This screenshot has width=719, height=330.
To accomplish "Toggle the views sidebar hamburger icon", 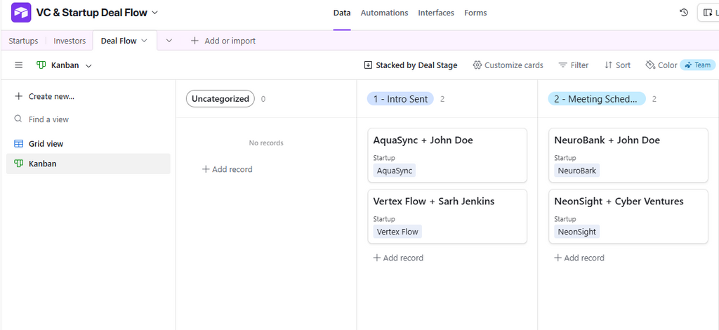I will click(x=19, y=65).
